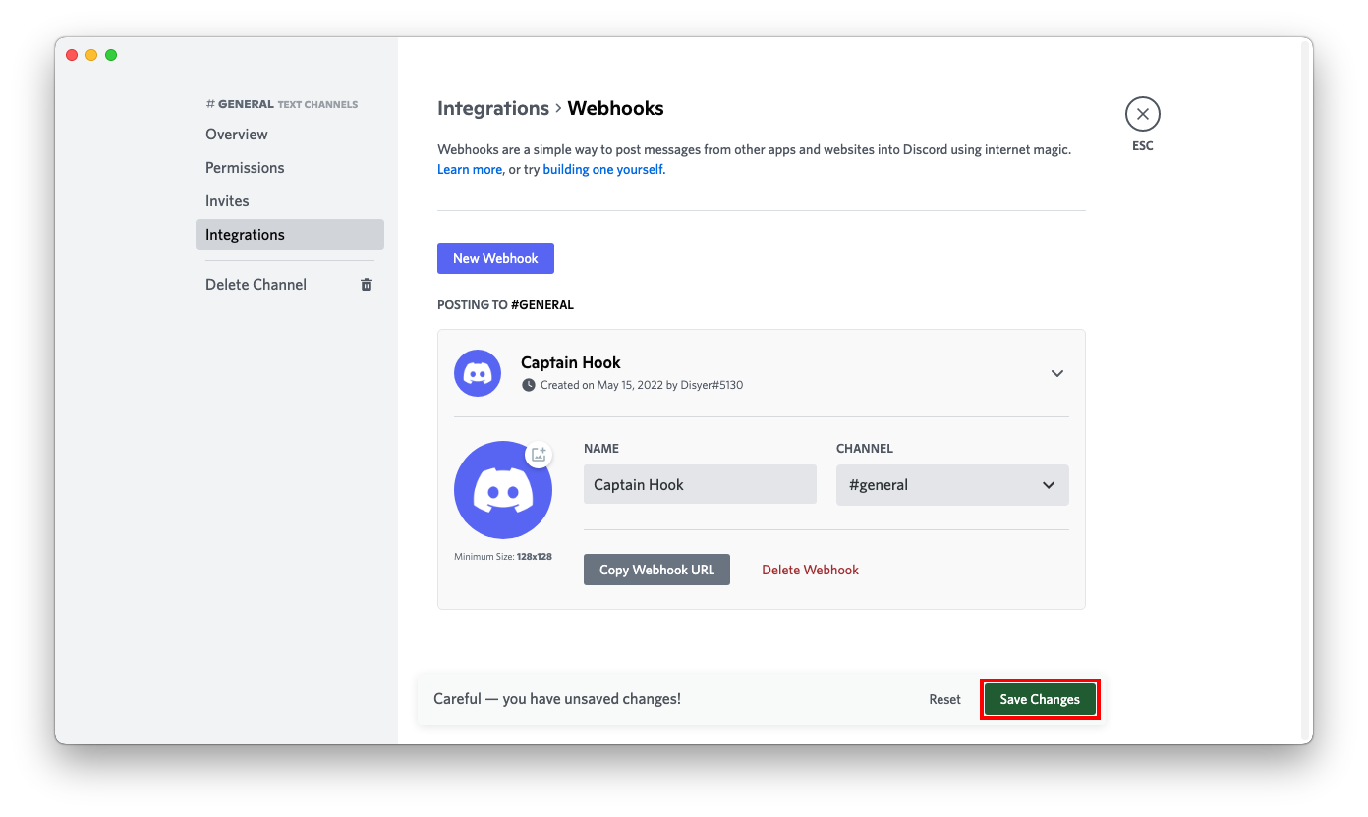Click the macOS yellow minimize button
Viewport: 1368px width, 817px height.
coord(91,55)
